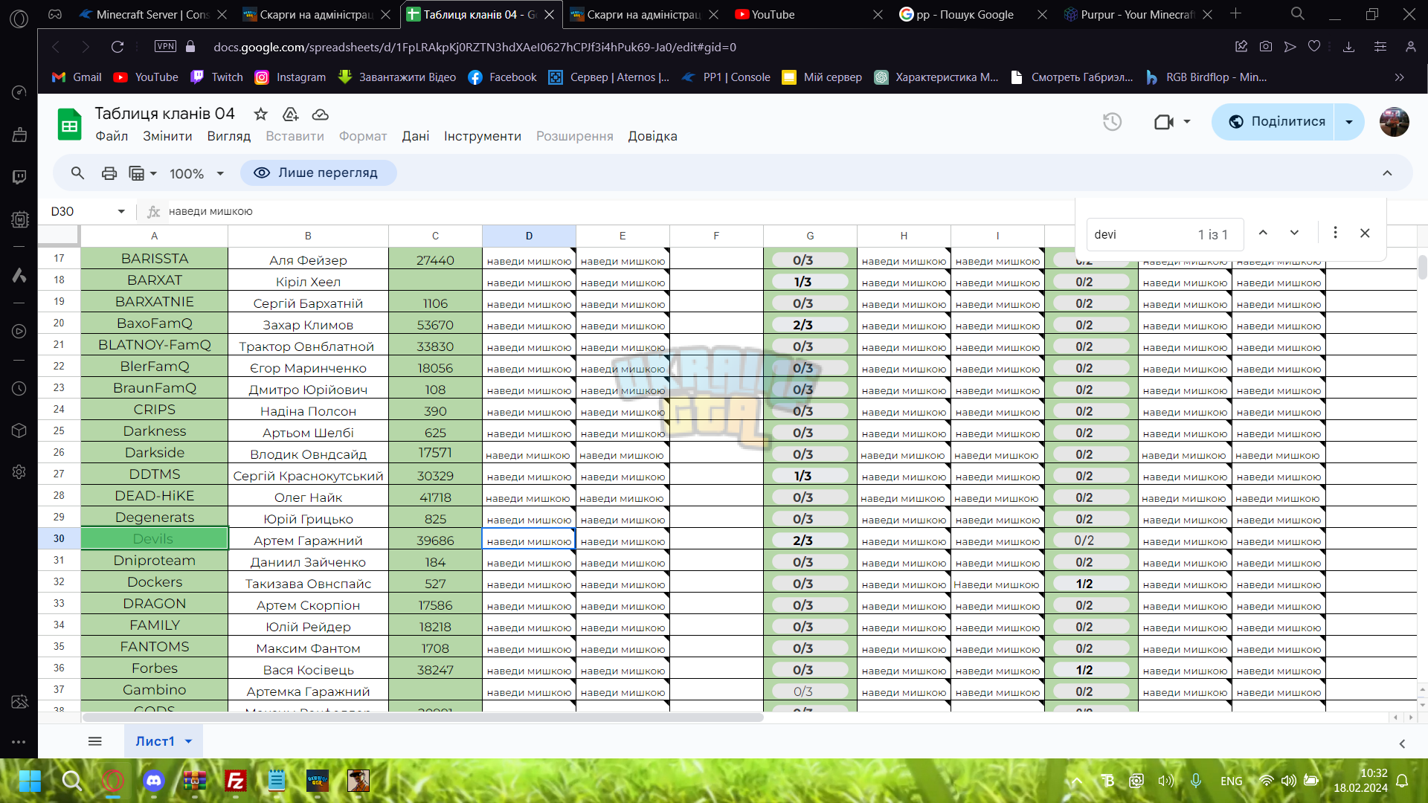Open FileZilla from Windows taskbar

point(236,781)
